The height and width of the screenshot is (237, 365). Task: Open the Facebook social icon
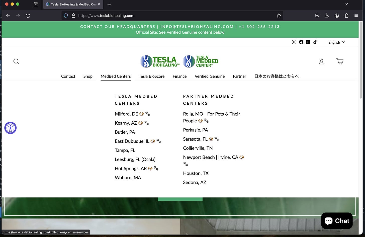click(301, 42)
